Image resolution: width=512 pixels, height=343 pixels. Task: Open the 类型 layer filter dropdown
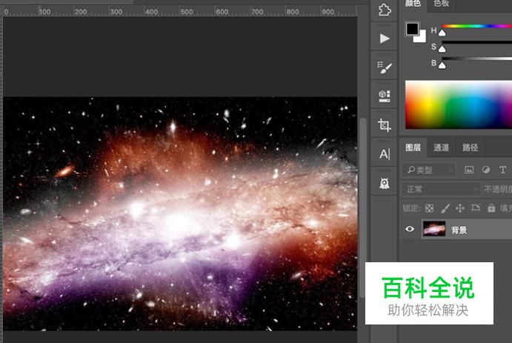point(429,170)
